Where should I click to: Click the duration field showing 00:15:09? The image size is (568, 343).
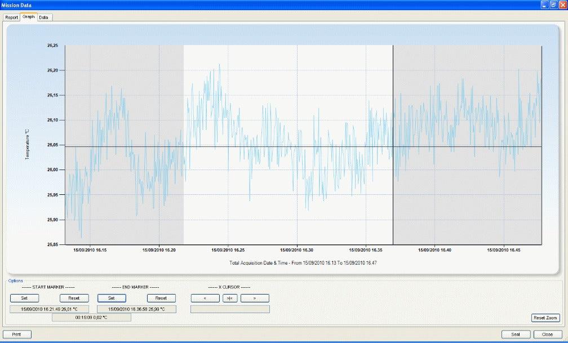(91, 317)
